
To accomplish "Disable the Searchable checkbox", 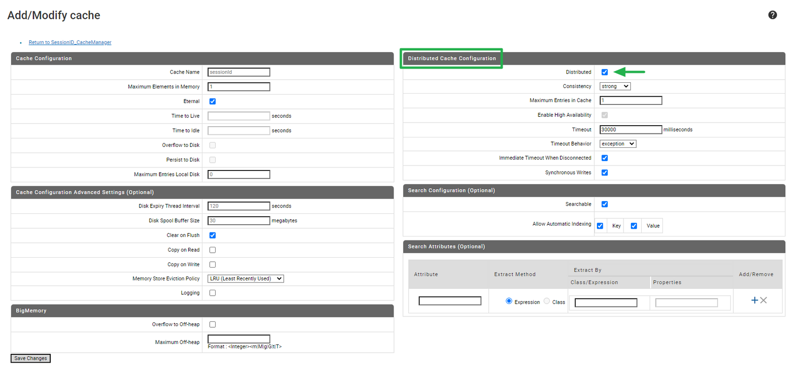I will pyautogui.click(x=604, y=204).
